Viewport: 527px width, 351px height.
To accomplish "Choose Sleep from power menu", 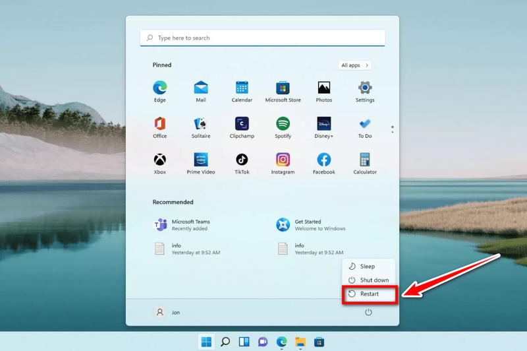I will [368, 266].
